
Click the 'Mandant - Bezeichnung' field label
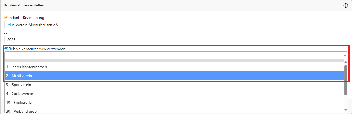pyautogui.click(x=24, y=18)
